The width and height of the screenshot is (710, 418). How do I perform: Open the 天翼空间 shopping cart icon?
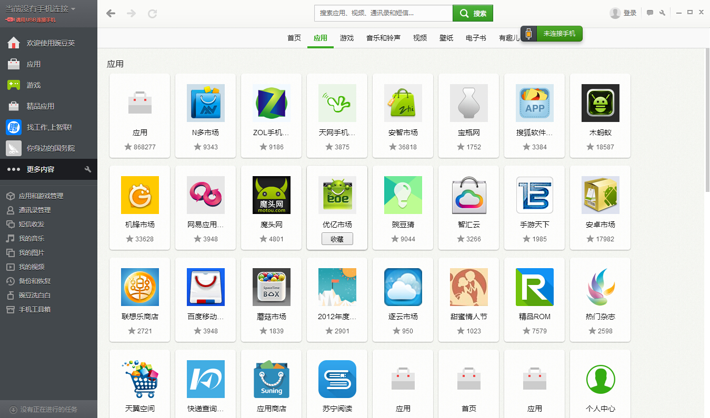click(x=139, y=379)
